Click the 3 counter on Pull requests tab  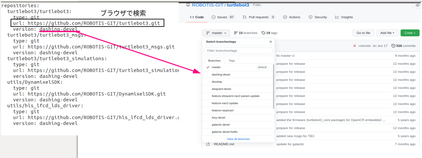click(273, 17)
